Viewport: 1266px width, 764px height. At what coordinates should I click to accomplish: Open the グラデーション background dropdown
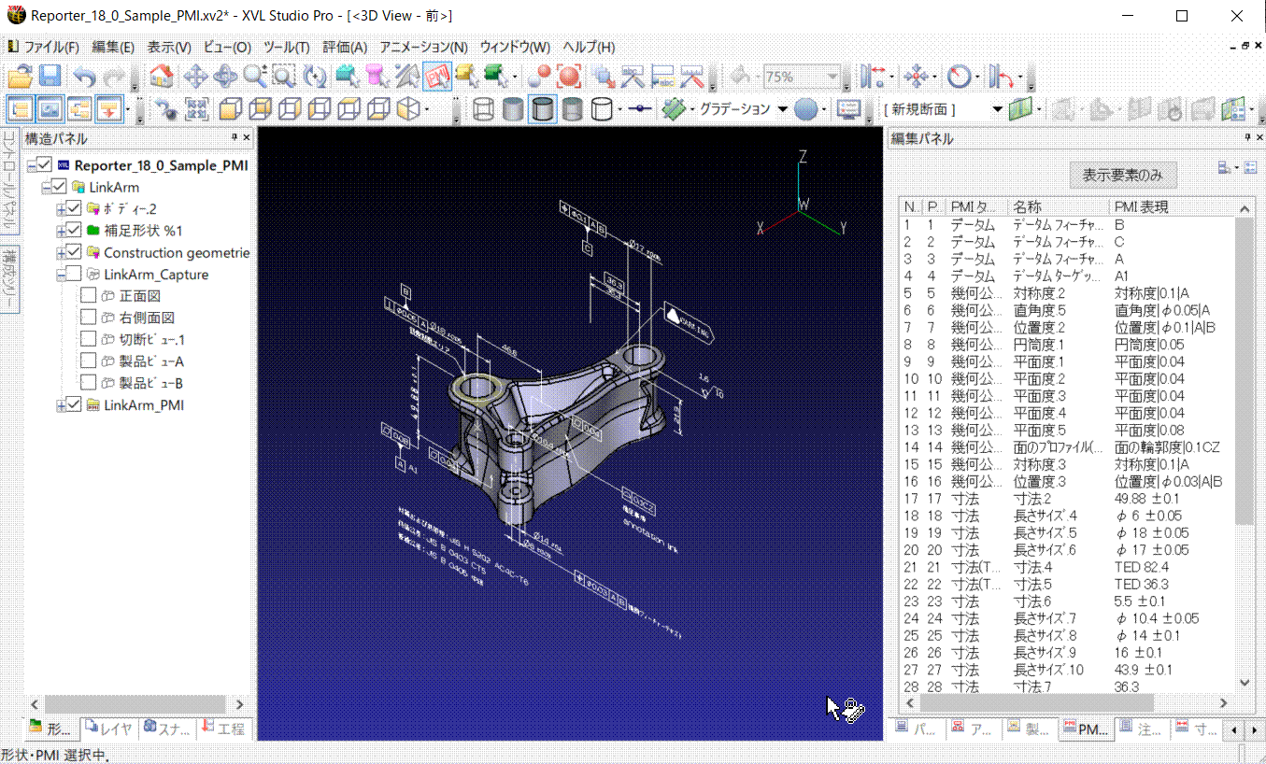pos(782,109)
